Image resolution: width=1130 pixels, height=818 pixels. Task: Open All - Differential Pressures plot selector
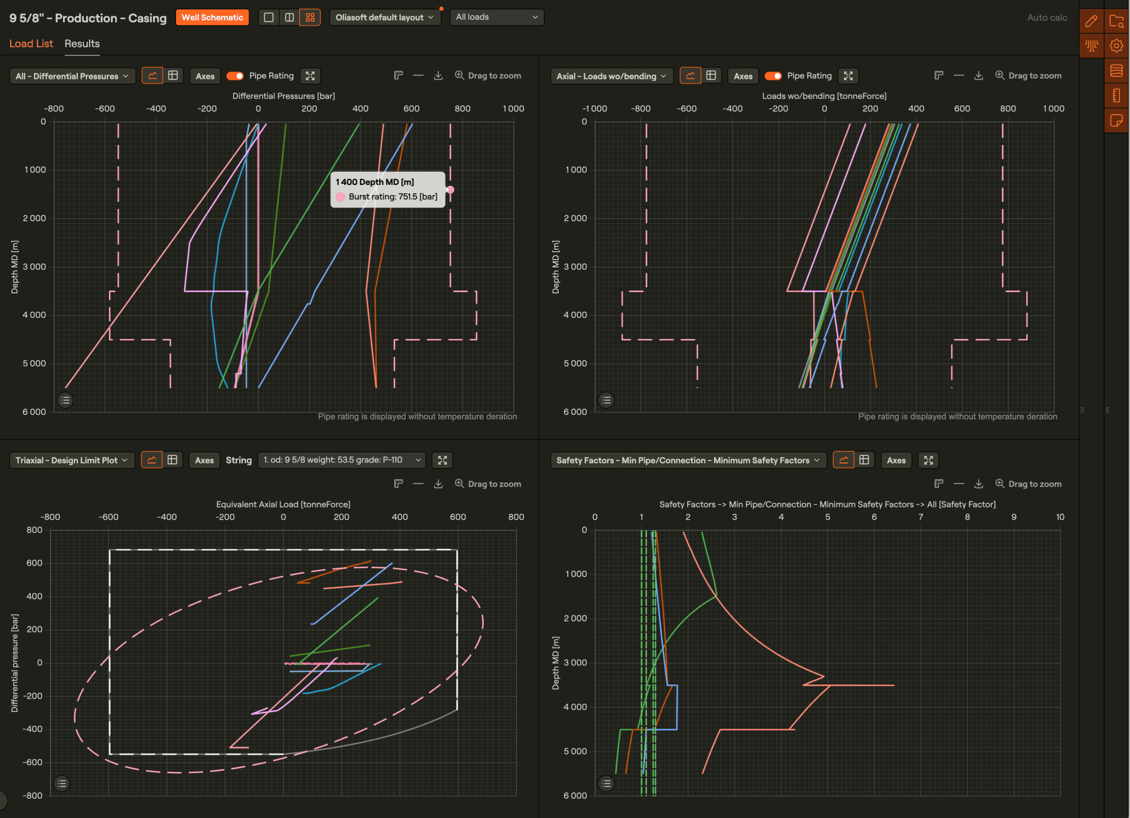72,76
